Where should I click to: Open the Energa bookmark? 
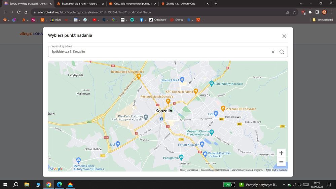click(177, 20)
